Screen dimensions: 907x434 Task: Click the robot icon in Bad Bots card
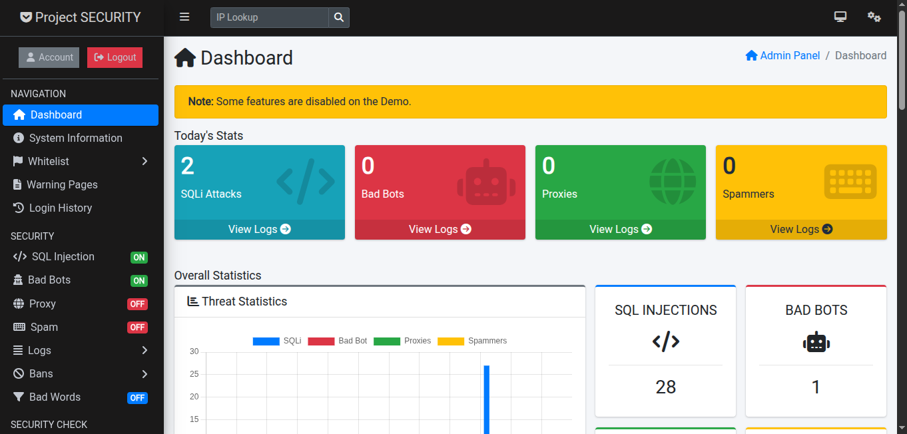486,182
